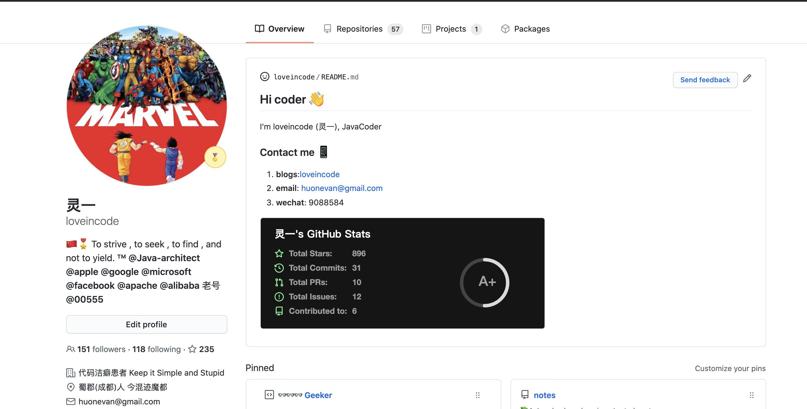Click the Edit profile button
807x409 pixels.
point(146,324)
